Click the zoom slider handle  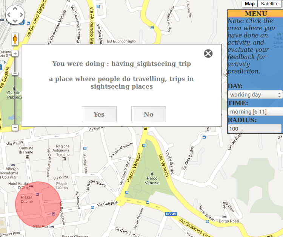point(15,74)
